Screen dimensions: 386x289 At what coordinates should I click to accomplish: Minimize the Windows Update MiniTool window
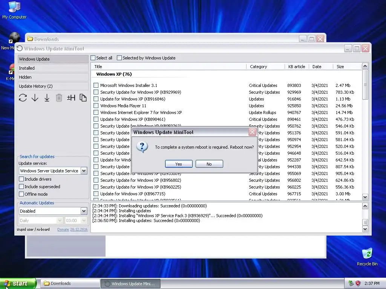(x=348, y=49)
